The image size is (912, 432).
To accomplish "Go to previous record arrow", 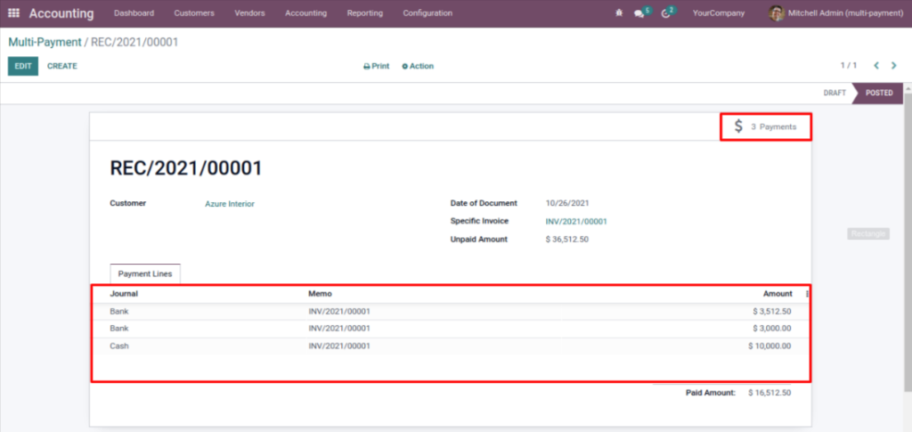I will point(876,66).
